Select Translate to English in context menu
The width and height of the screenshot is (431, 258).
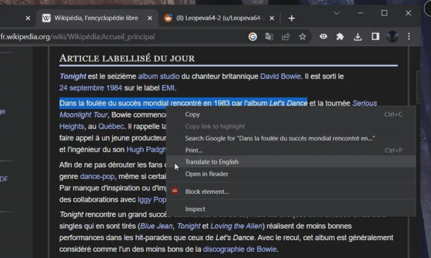[211, 162]
